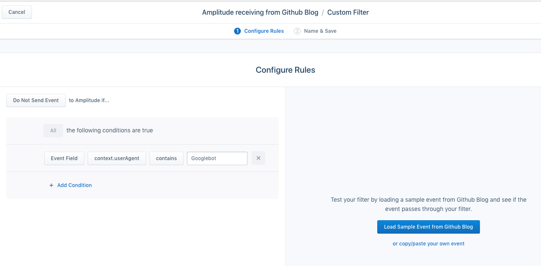This screenshot has width=541, height=266.
Task: Click the plus icon beside Add Condition
Action: 51,185
